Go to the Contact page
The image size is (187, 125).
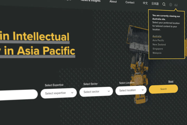pyautogui.click(x=130, y=2)
